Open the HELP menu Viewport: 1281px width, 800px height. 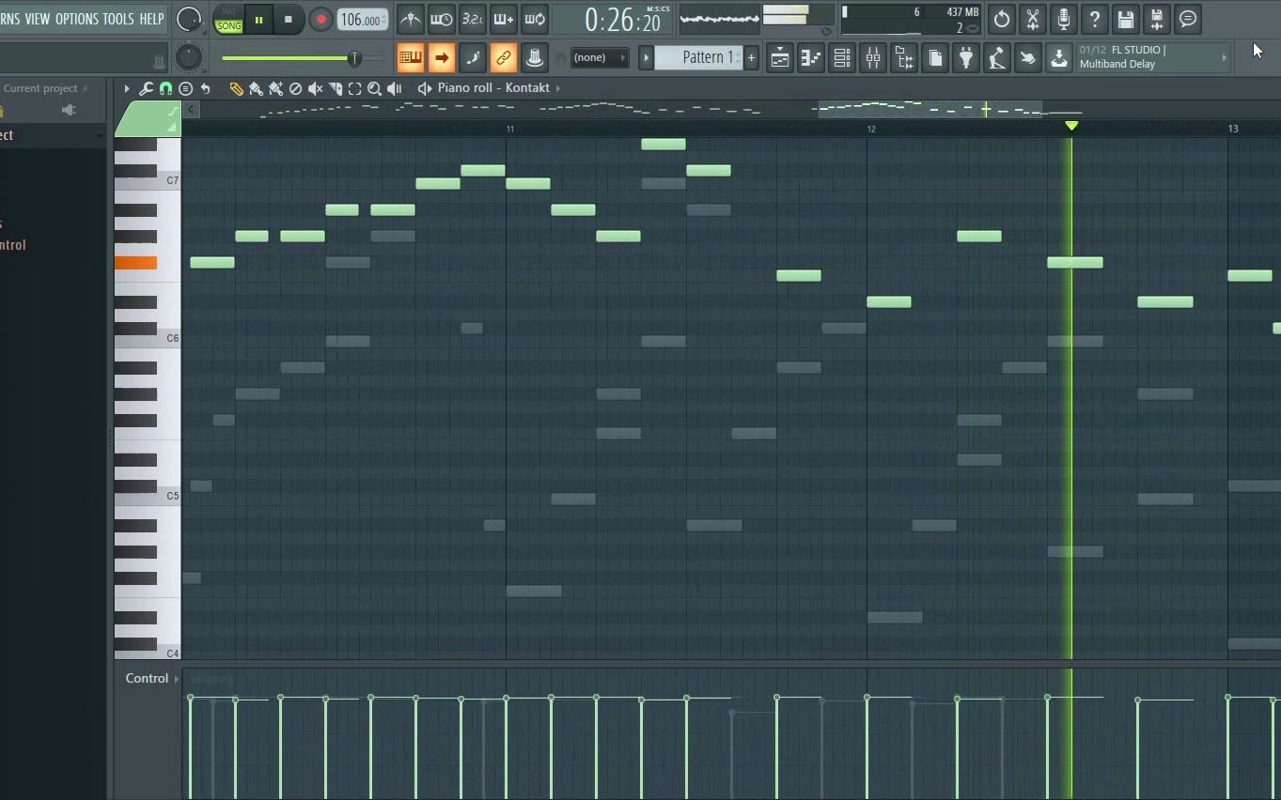tap(151, 19)
